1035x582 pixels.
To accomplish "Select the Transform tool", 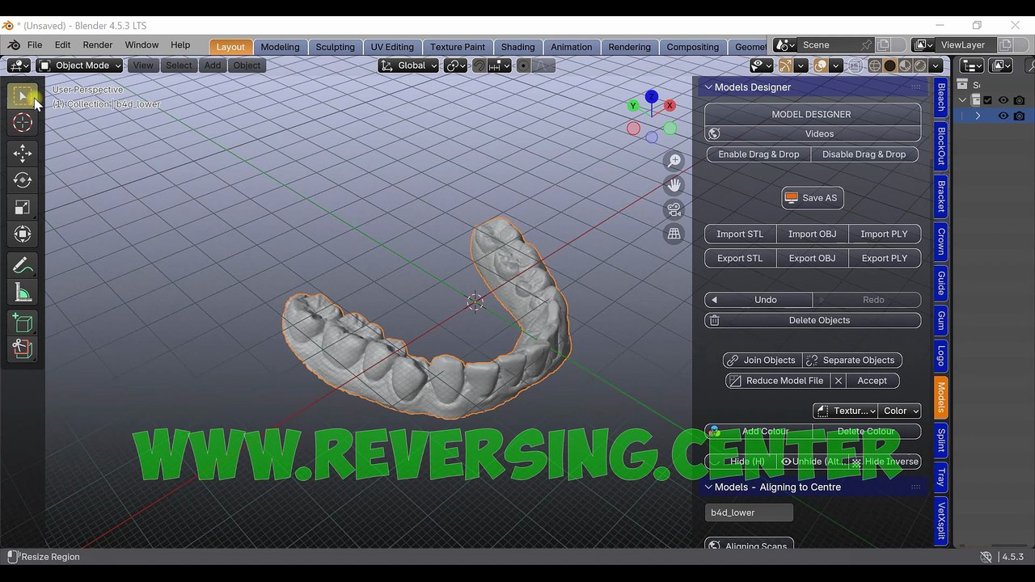I will click(x=23, y=234).
